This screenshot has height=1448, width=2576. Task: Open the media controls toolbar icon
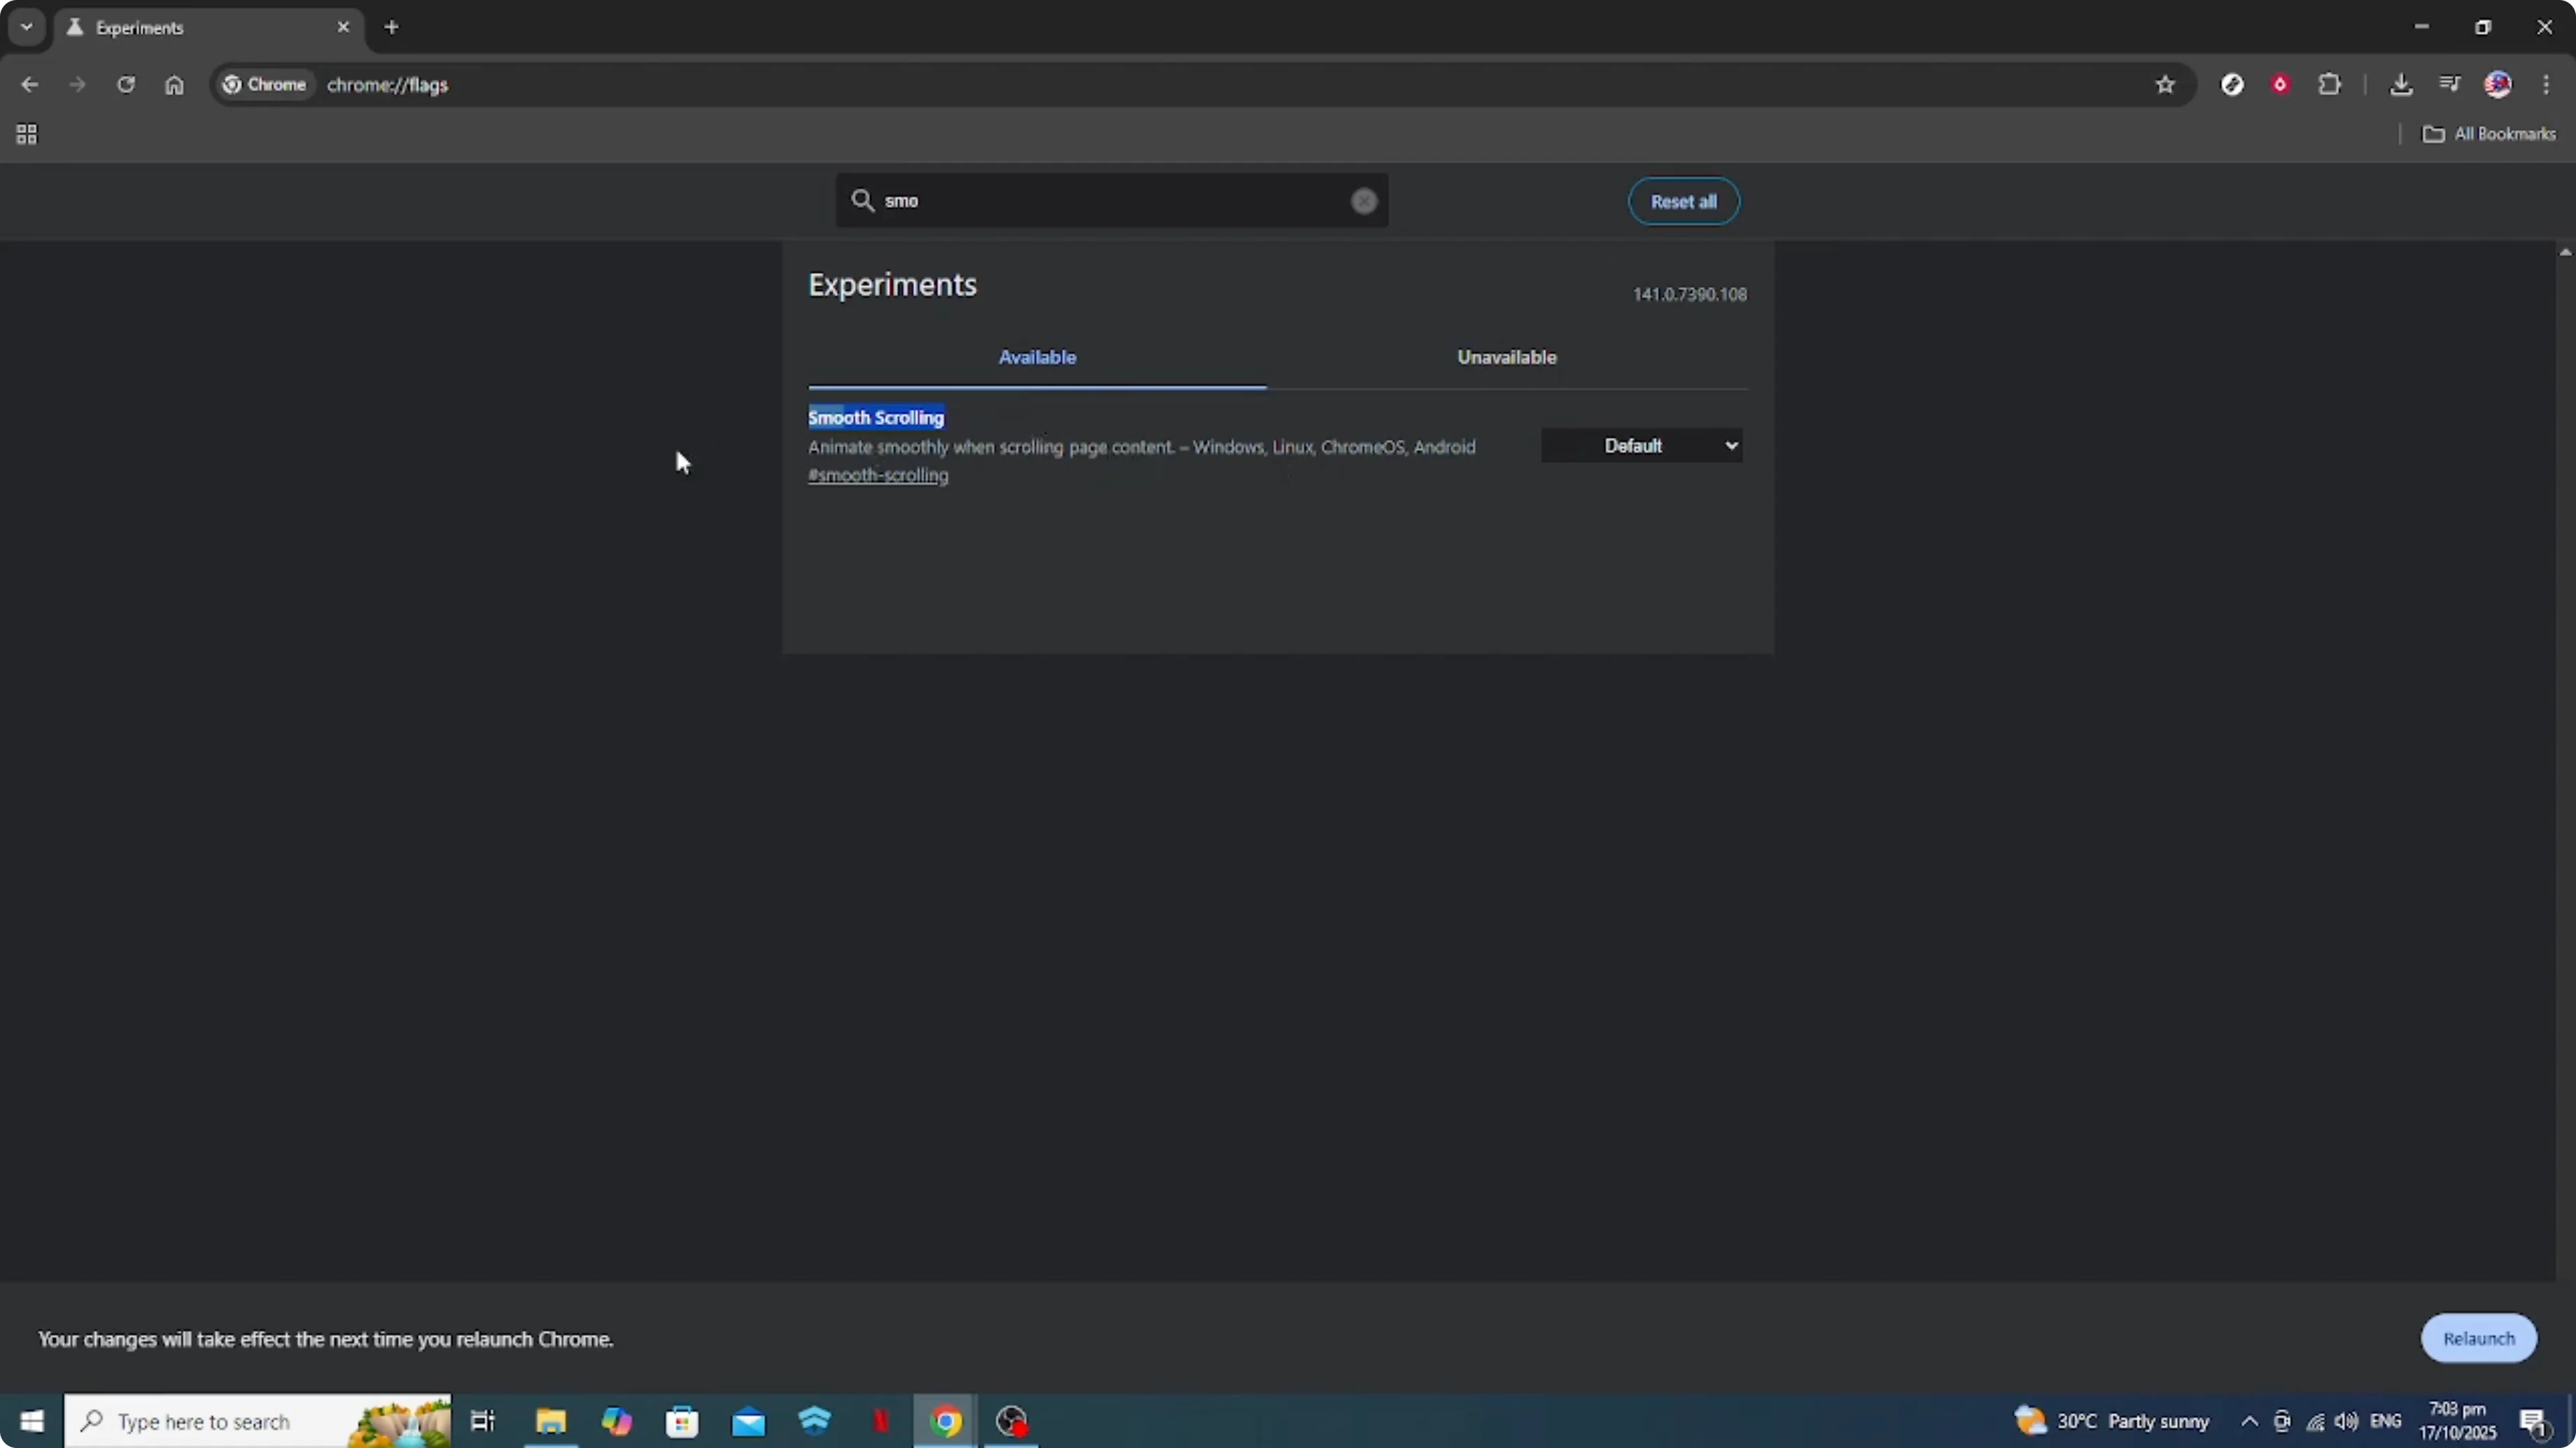[2449, 84]
